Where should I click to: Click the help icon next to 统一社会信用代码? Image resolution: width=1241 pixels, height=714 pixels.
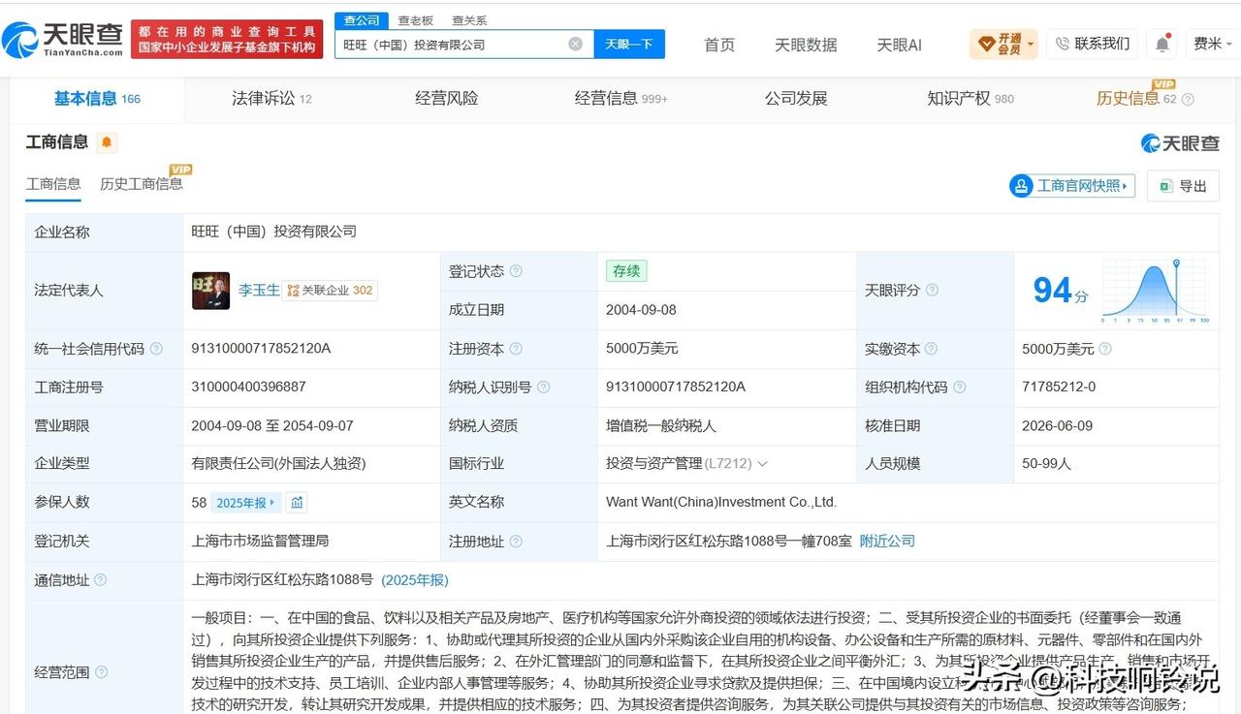pyautogui.click(x=156, y=349)
